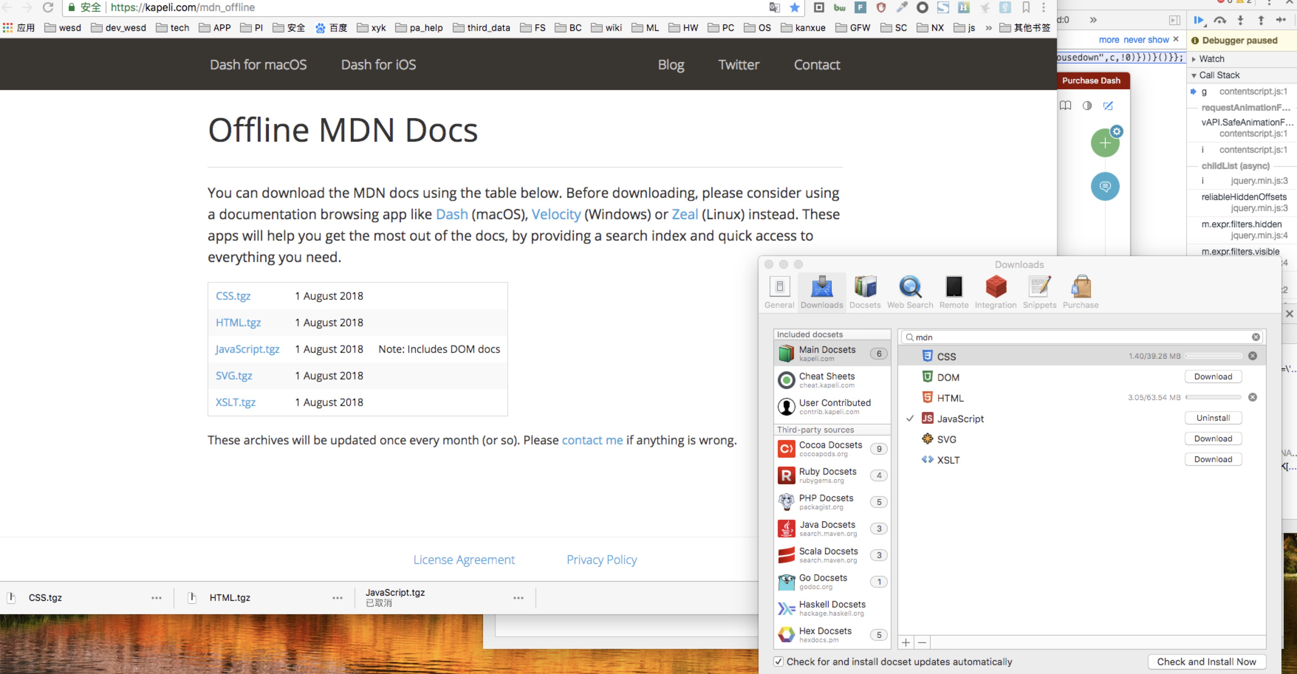The width and height of the screenshot is (1297, 674).
Task: Click Check and Install Now button
Action: coord(1207,661)
